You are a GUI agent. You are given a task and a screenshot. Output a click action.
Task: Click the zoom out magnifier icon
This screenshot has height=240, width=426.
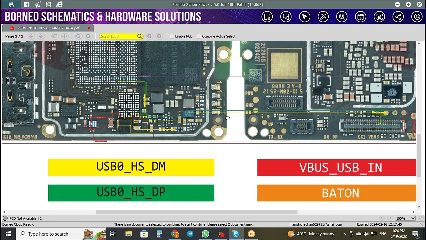(x=79, y=36)
